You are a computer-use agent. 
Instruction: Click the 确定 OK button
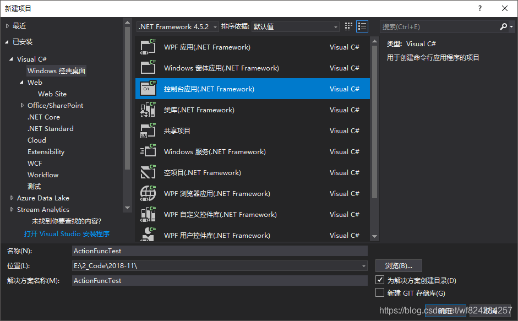pyautogui.click(x=445, y=311)
